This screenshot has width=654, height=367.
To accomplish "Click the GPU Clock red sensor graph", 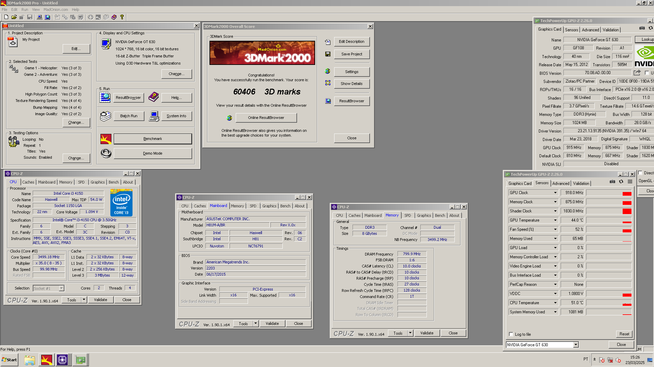I will pos(609,193).
